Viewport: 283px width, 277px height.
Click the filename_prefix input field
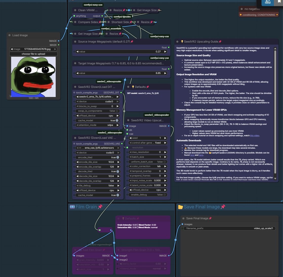(230, 228)
